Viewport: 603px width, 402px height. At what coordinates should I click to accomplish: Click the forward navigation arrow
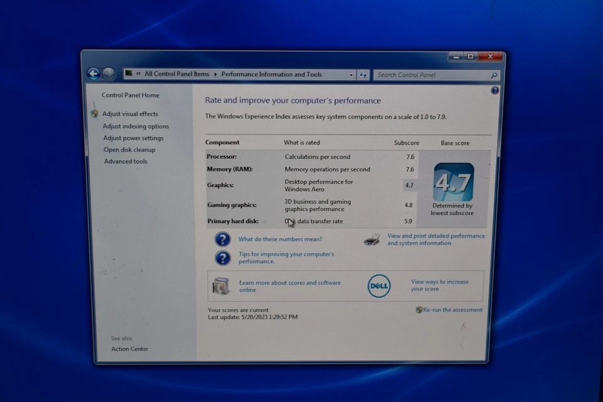[x=108, y=73]
